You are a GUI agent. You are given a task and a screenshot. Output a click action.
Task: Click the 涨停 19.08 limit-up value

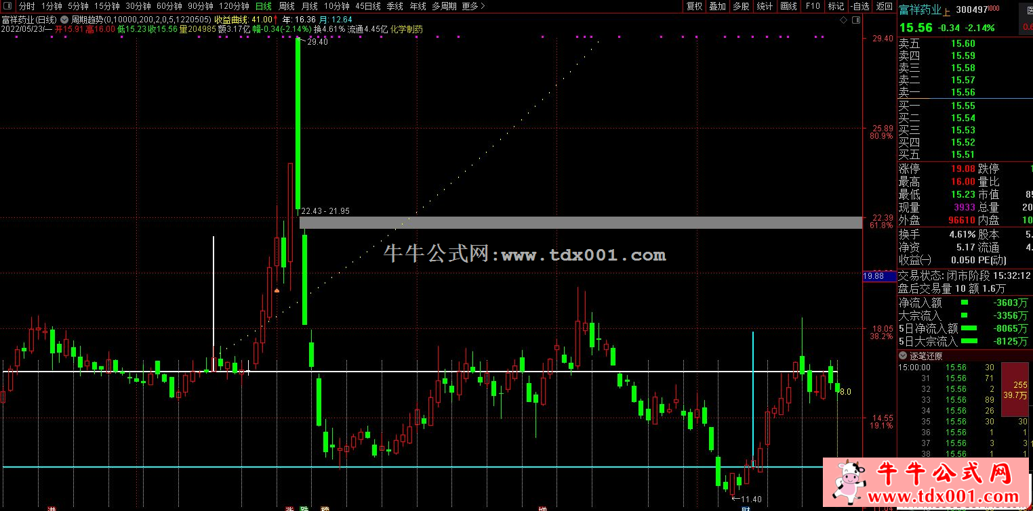(963, 169)
